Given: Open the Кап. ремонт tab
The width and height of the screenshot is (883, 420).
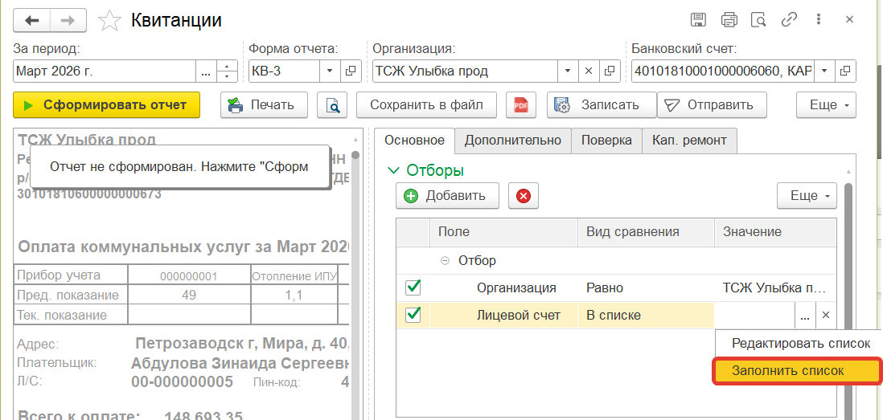Looking at the screenshot, I should point(689,140).
